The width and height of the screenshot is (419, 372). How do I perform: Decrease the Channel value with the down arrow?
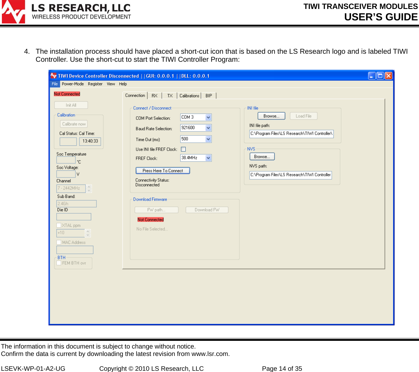tap(89, 190)
